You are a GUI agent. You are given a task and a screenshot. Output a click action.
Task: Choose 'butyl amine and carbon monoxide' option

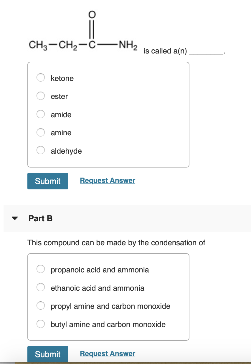[40, 324]
